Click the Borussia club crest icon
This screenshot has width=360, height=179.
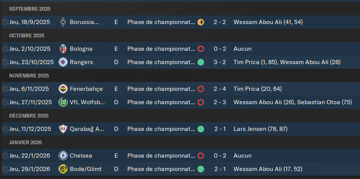pos(63,22)
